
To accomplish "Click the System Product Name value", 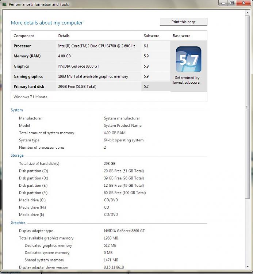I will click(123, 125).
